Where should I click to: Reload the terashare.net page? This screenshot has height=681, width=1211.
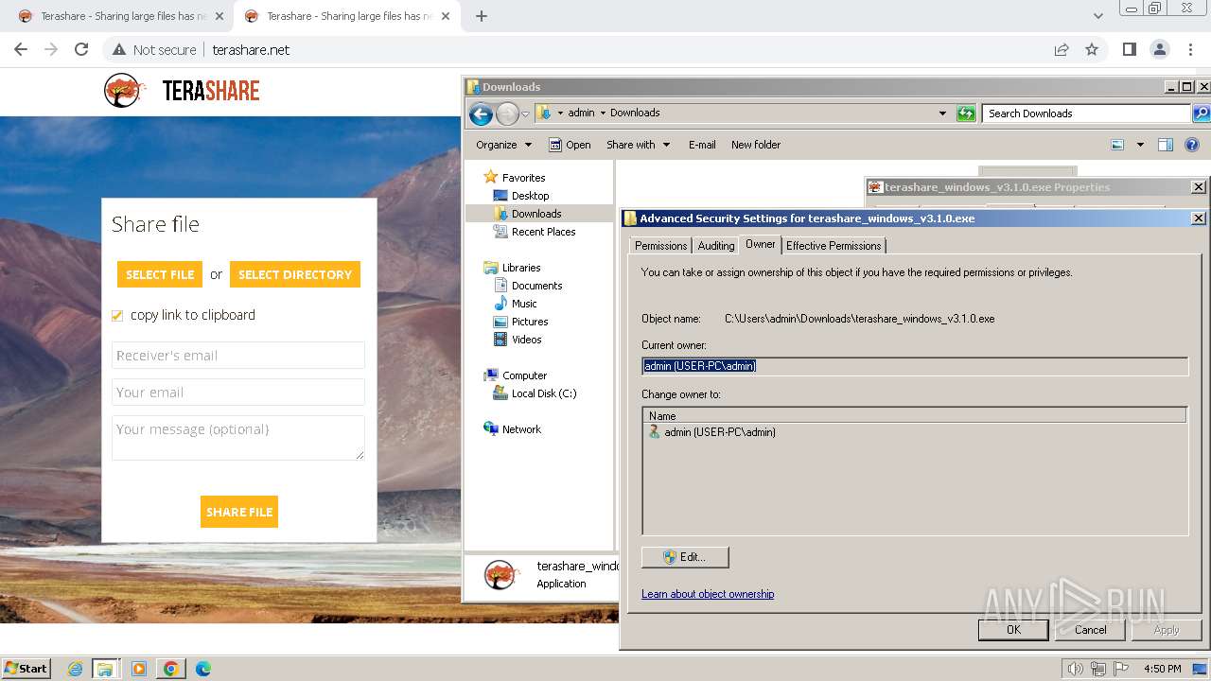coord(81,49)
